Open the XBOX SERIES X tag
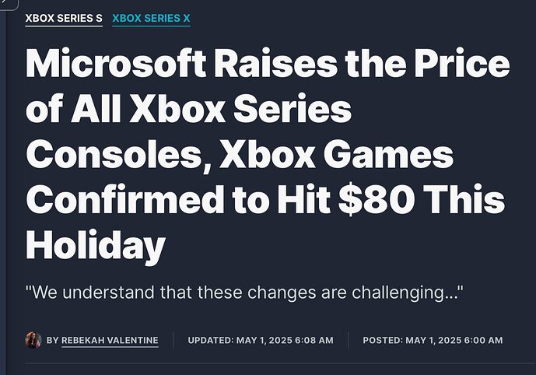 [151, 18]
